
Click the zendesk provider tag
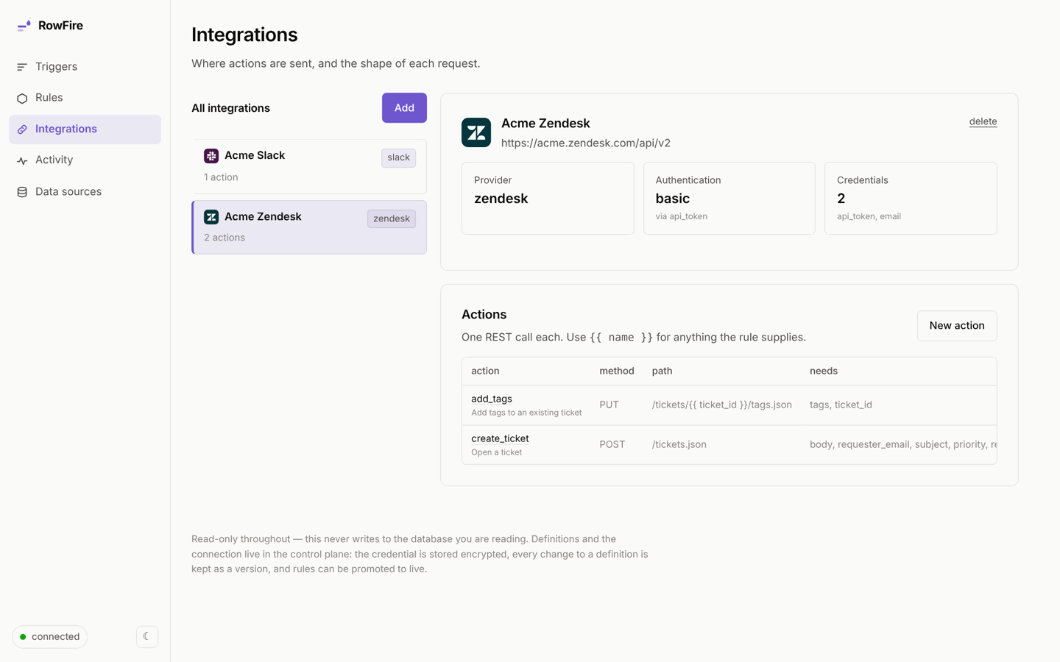point(392,218)
